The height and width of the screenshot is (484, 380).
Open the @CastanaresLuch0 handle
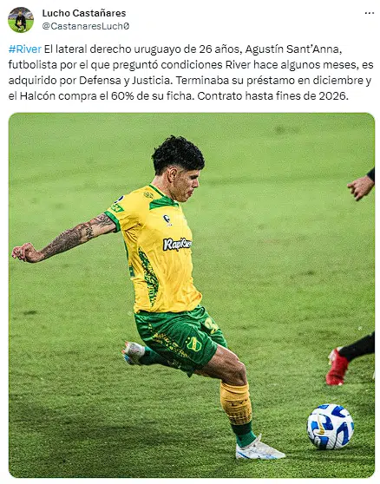[x=86, y=26]
